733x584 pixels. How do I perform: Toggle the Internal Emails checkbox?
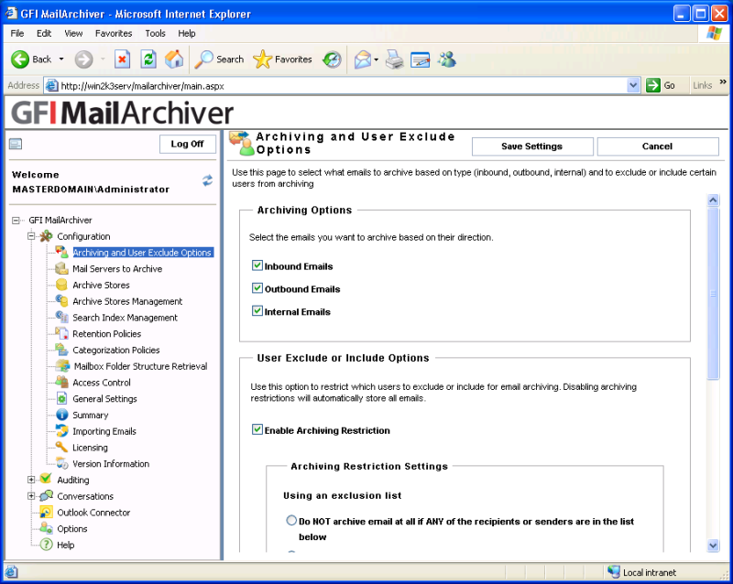[257, 310]
